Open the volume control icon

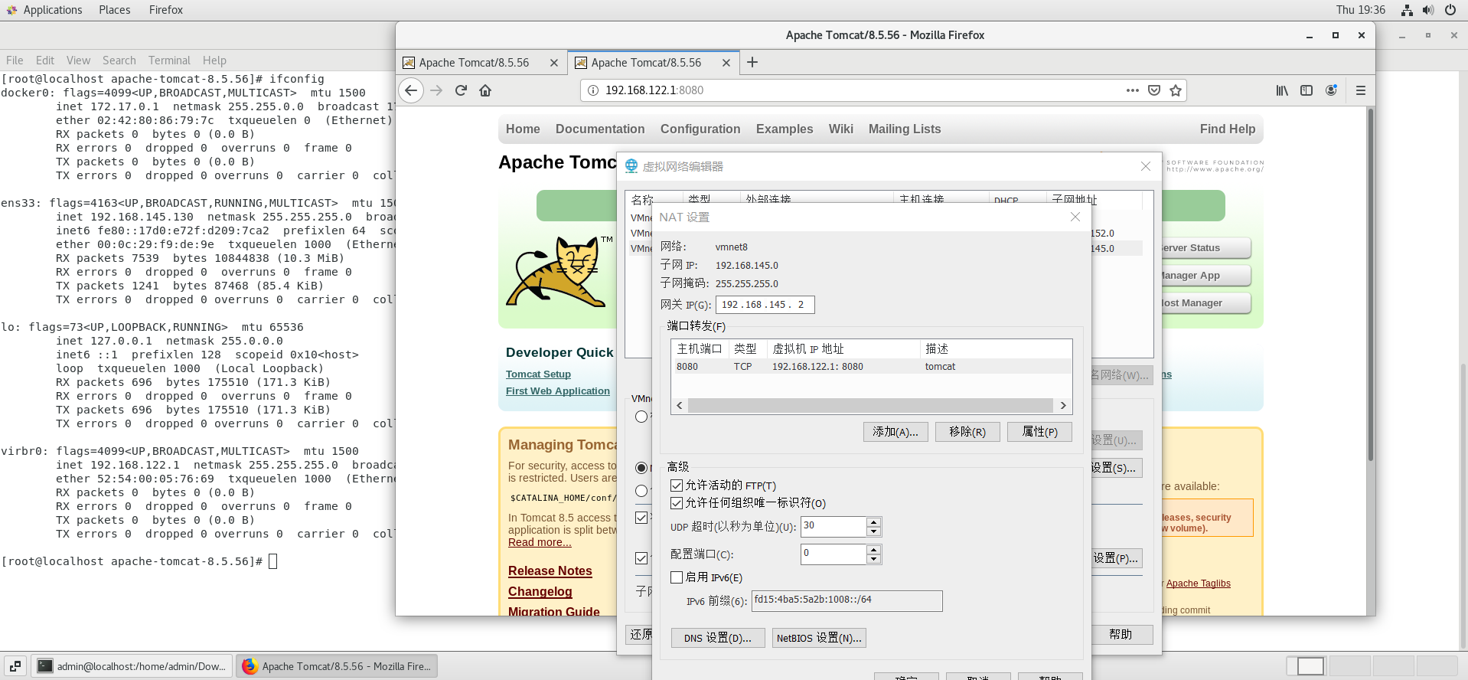(x=1428, y=10)
